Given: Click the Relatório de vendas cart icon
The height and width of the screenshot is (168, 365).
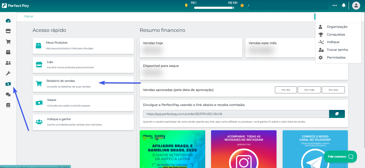Looking at the screenshot, I should (x=39, y=84).
